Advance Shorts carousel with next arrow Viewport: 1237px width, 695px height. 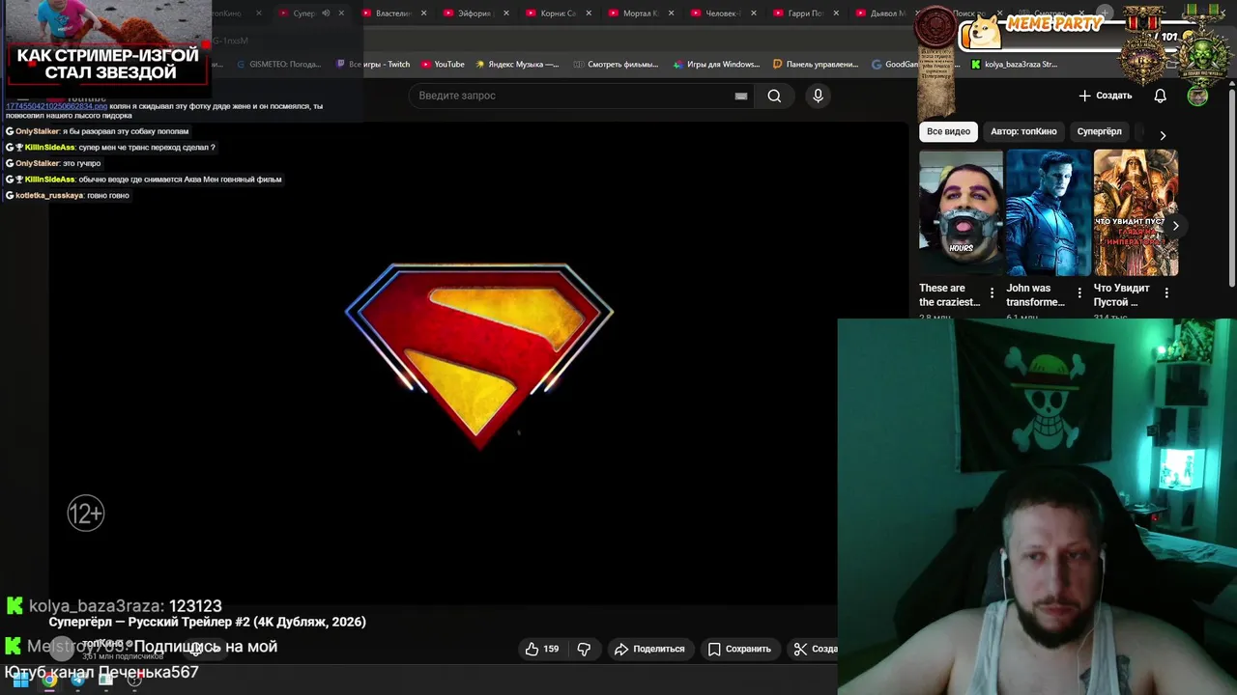(1175, 226)
